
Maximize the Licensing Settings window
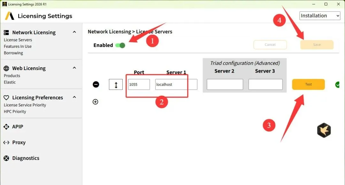[326, 4]
